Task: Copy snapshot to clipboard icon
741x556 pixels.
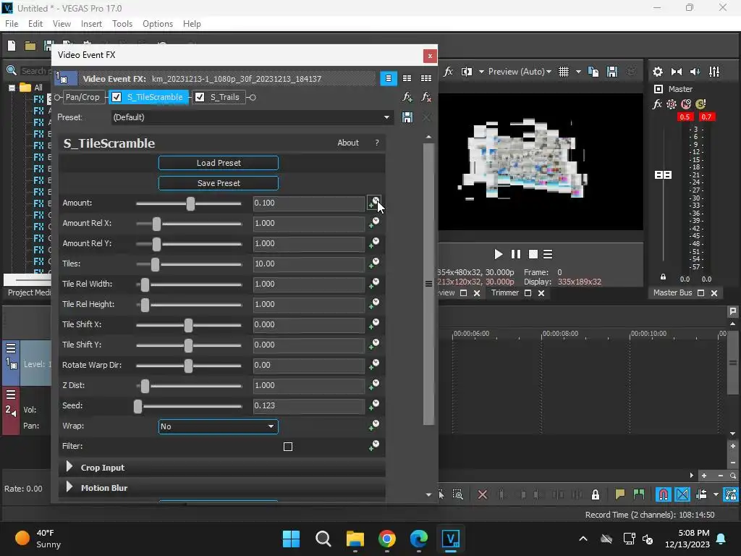Action: 593,72
